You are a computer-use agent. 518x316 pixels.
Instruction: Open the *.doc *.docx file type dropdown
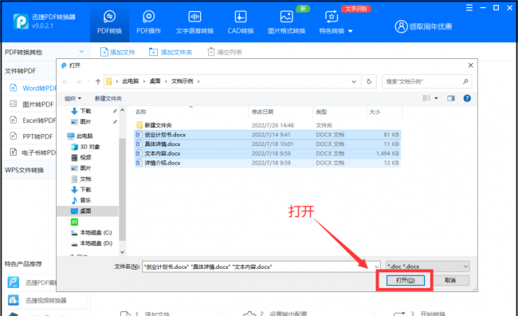[x=428, y=267]
